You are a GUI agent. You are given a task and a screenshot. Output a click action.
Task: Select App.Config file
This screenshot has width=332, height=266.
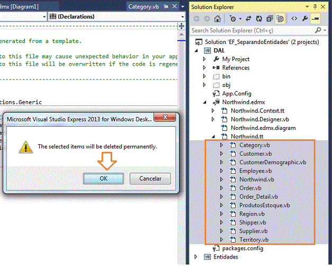[x=237, y=93]
